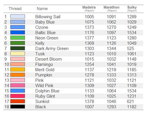Select the Neon Green thread swatch
Screen dimensions: 147x113
pyautogui.click(x=18, y=38)
